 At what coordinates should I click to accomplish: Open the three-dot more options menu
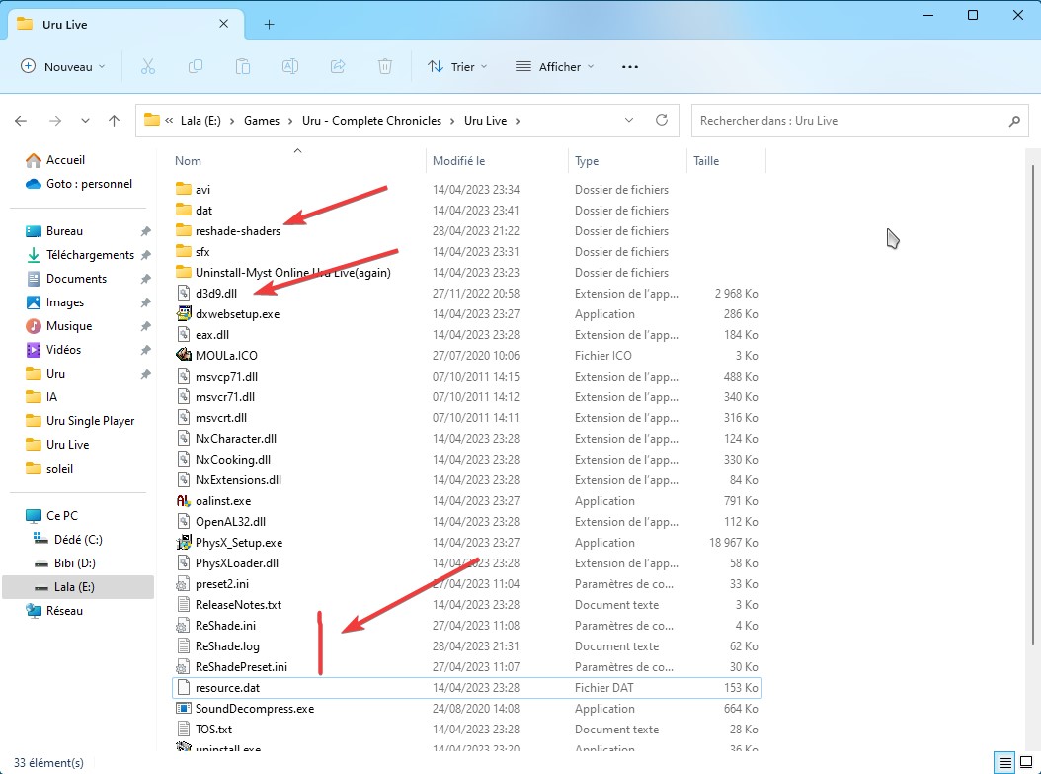coord(630,66)
